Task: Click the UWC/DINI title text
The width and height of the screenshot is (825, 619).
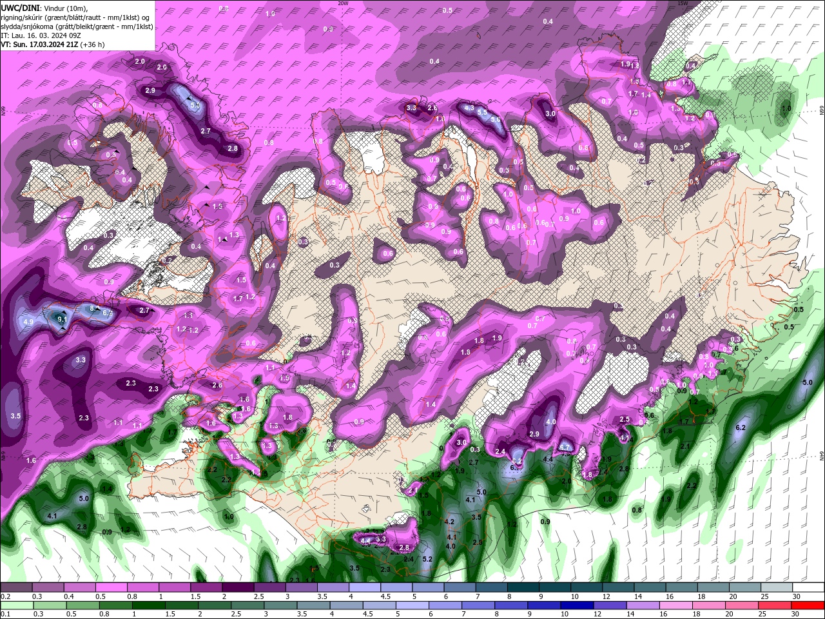Action: (20, 8)
